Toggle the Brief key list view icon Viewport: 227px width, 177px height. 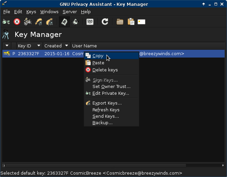point(64,22)
